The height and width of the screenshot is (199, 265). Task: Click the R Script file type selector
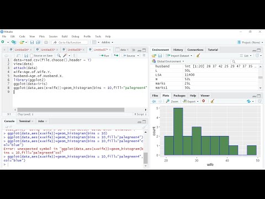pos(140,114)
